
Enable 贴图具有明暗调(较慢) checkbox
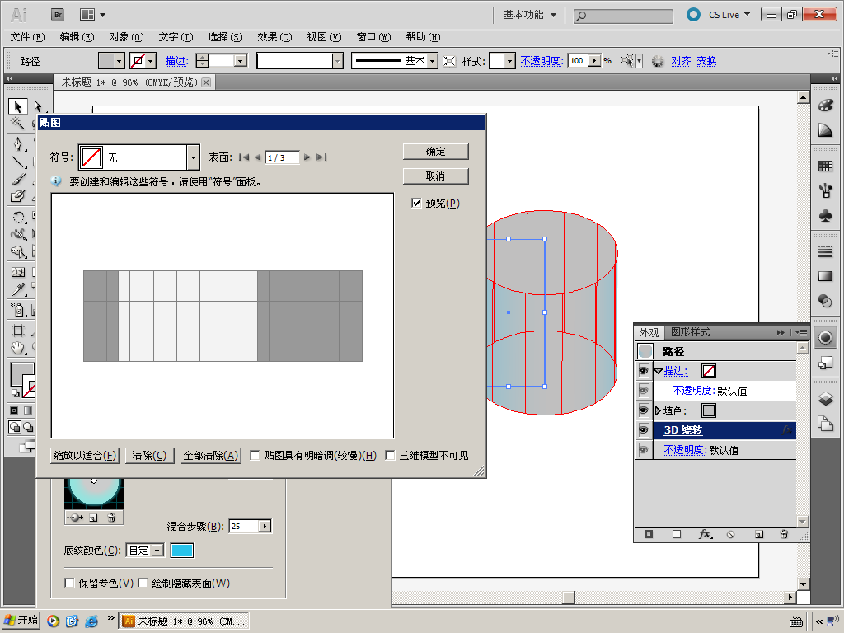coord(255,456)
